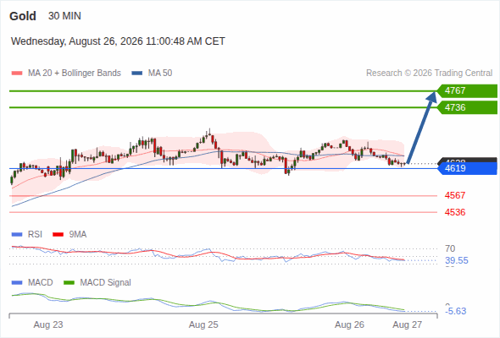This screenshot has height=338, width=500.
Task: Click the 4736 green resistance label
Action: coord(467,107)
